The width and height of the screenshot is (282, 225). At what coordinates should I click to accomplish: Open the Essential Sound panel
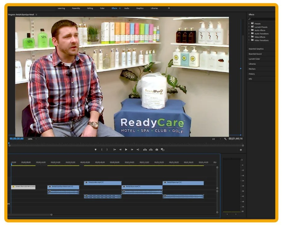click(x=255, y=54)
